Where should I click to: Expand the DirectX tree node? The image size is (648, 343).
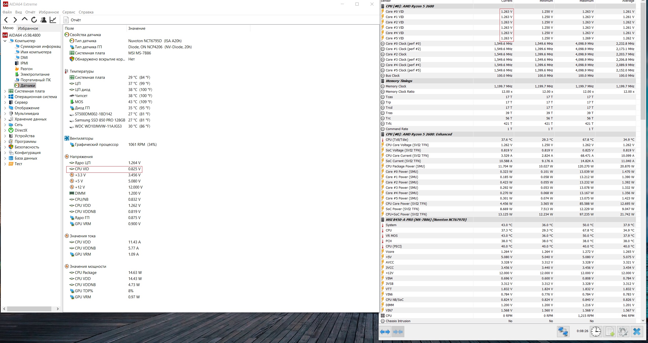pyautogui.click(x=5, y=130)
